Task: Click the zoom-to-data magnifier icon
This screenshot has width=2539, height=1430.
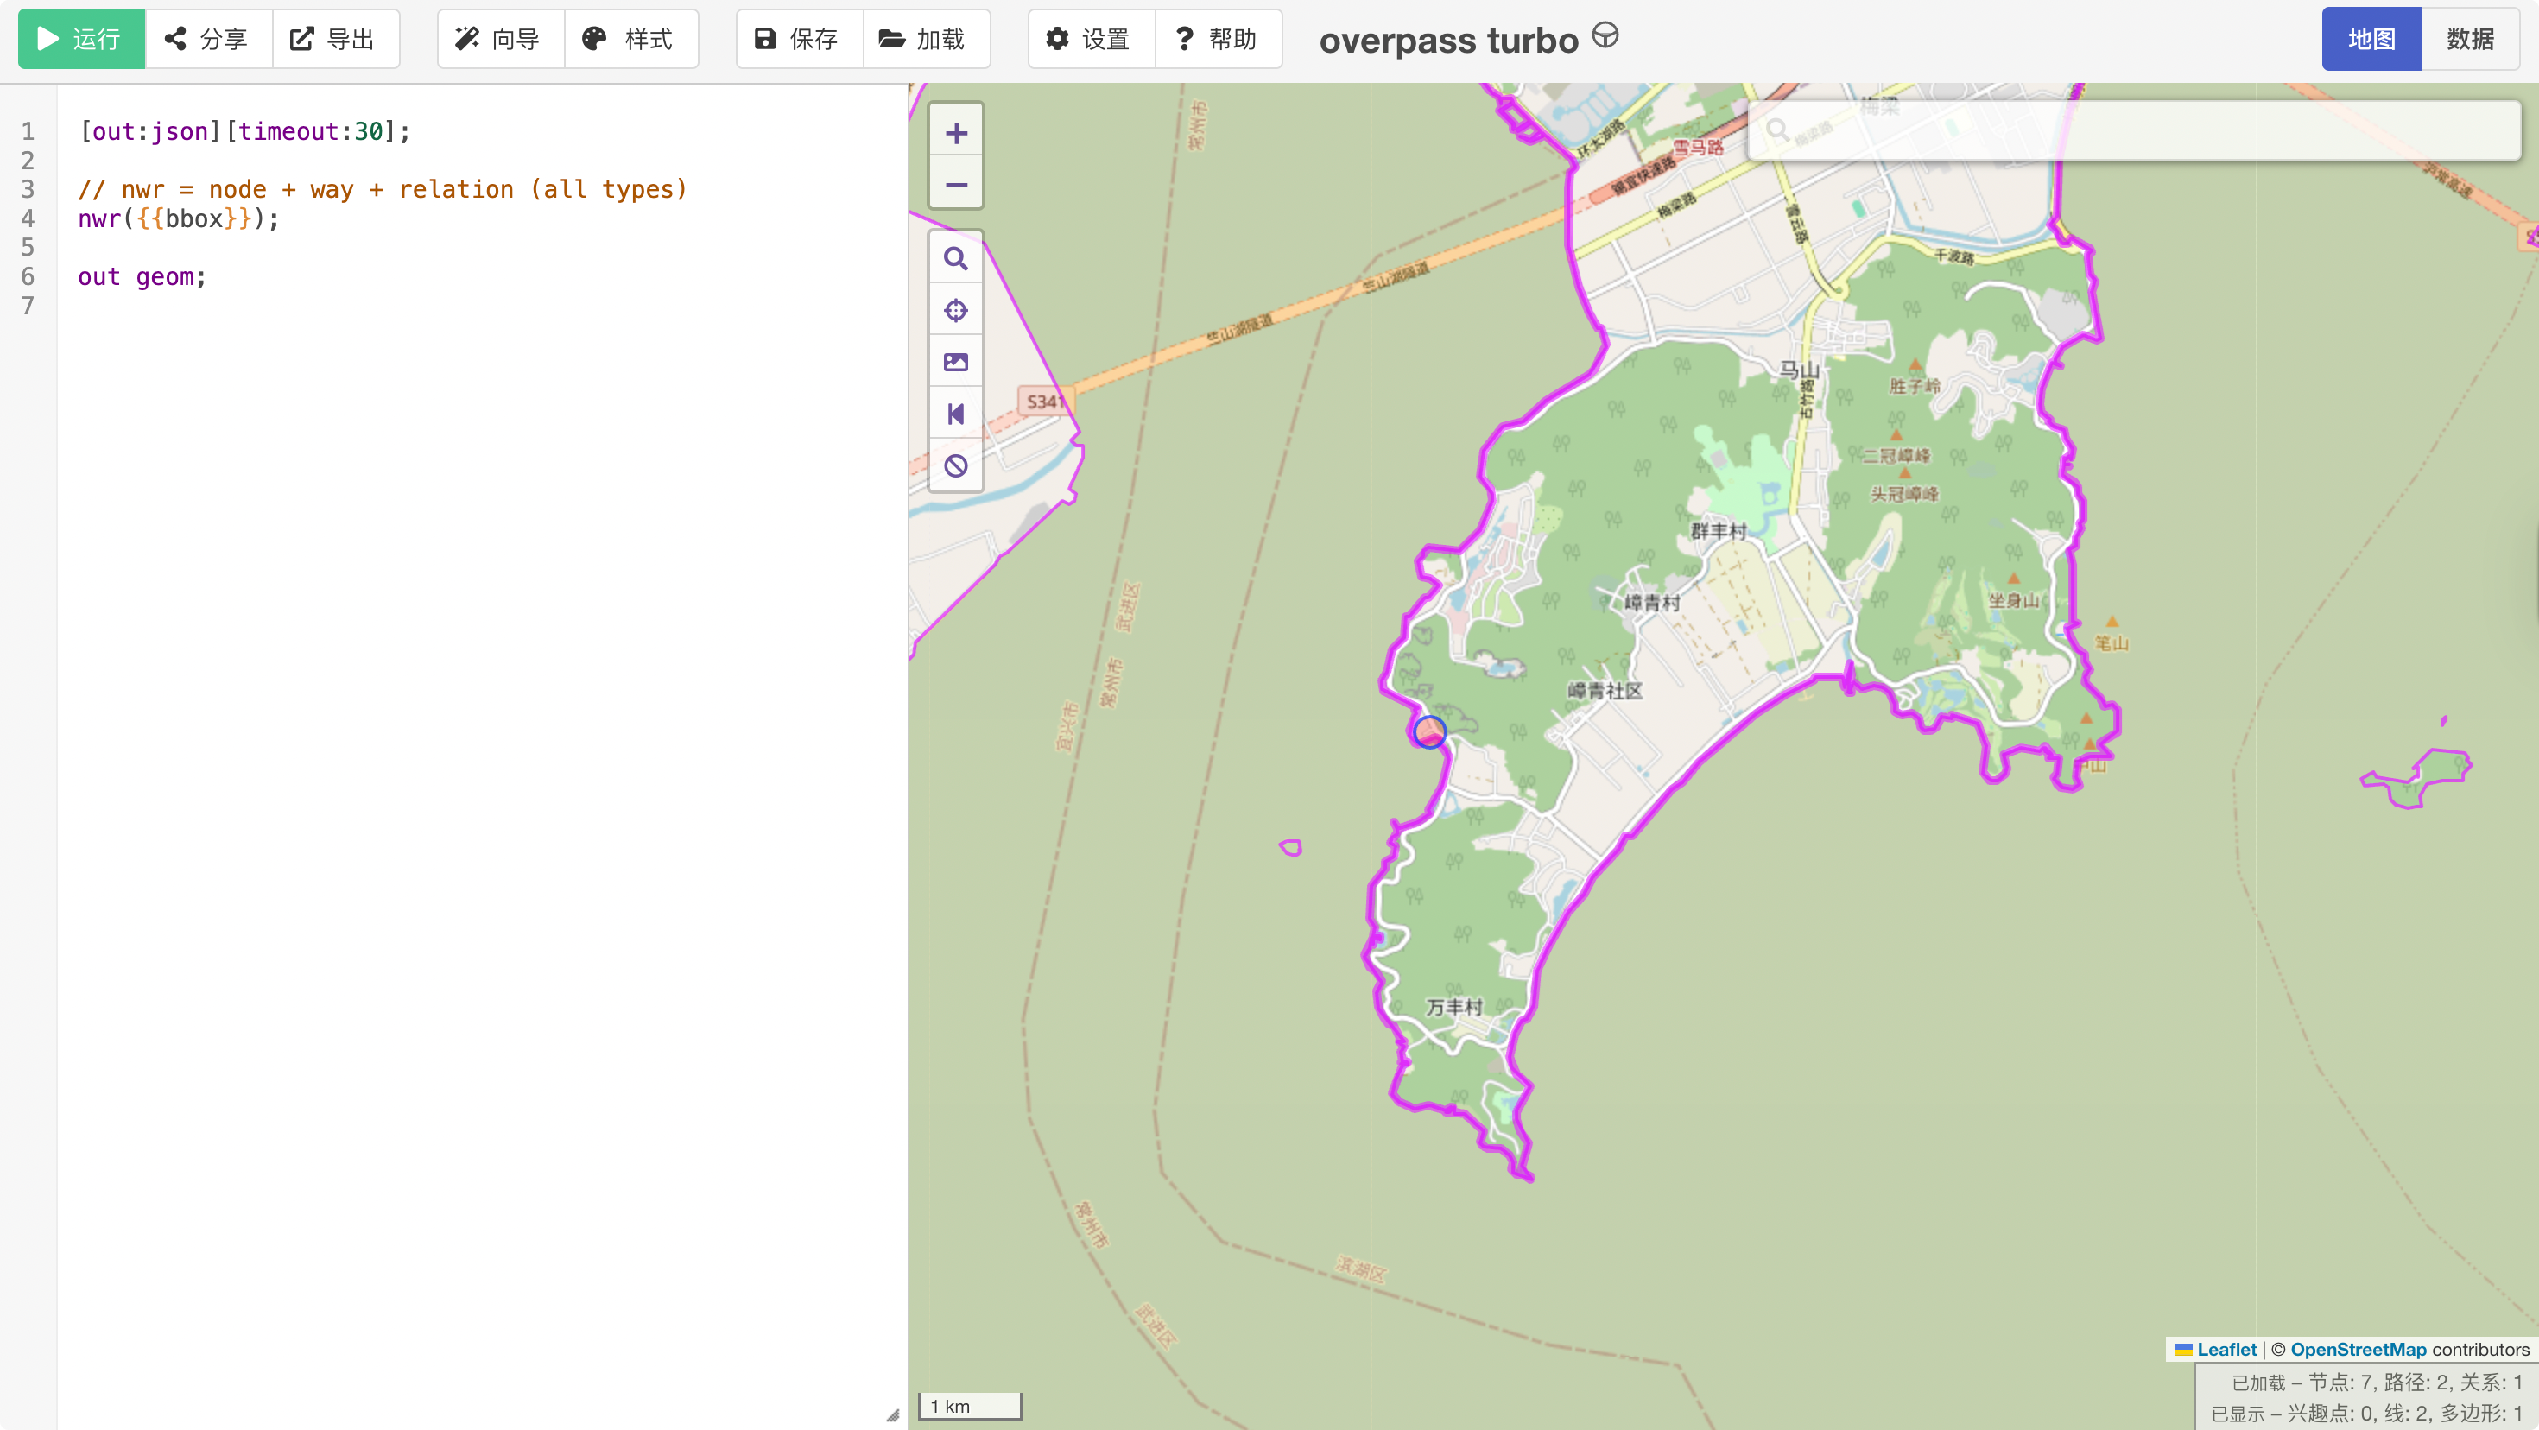Action: click(956, 258)
